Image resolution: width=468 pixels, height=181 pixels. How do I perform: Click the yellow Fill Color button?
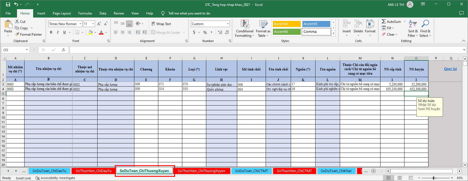click(90, 32)
